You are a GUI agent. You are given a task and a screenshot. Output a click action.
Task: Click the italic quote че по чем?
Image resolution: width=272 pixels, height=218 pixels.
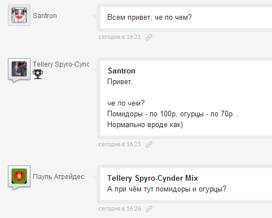tap(126, 103)
